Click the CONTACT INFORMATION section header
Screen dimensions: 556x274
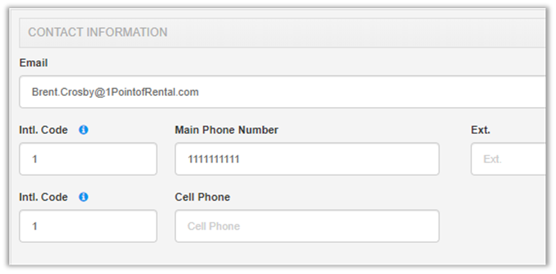tap(98, 32)
